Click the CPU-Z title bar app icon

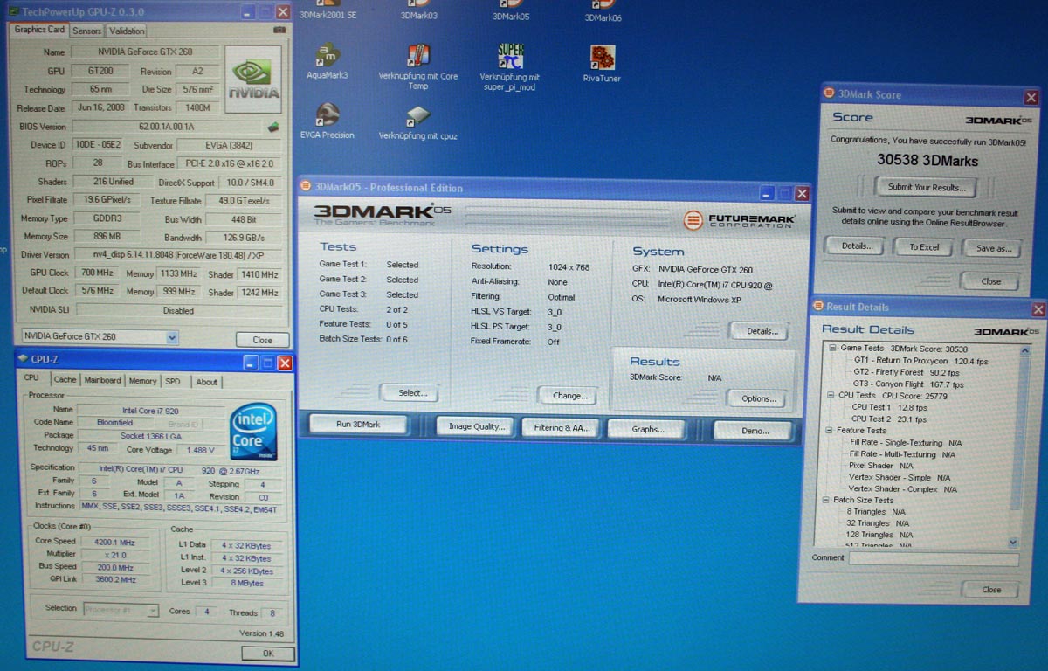tap(22, 359)
